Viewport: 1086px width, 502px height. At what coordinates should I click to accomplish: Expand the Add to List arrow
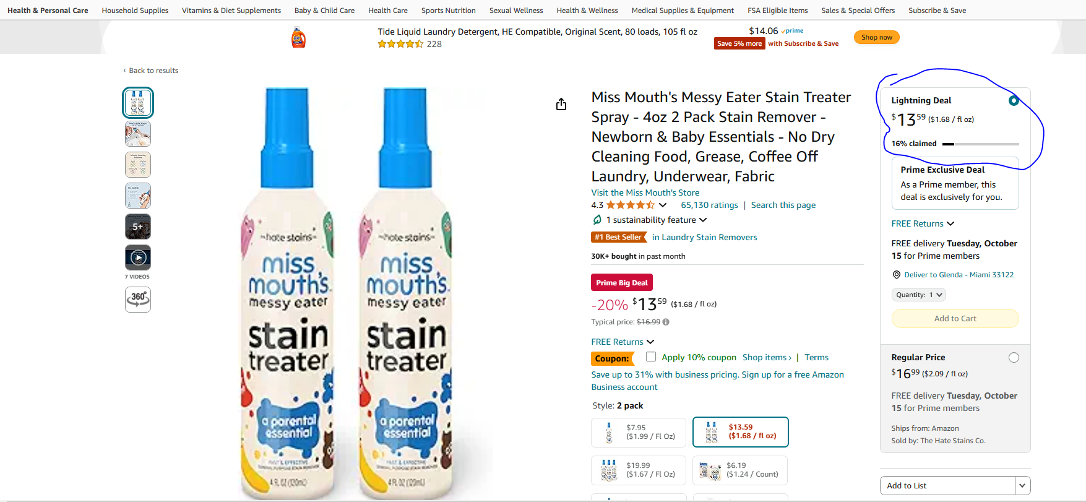(x=1022, y=485)
